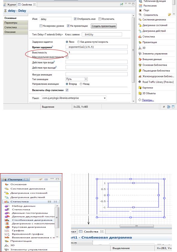Pick Данные гистограммы in the Палитра panel

click(30, 213)
